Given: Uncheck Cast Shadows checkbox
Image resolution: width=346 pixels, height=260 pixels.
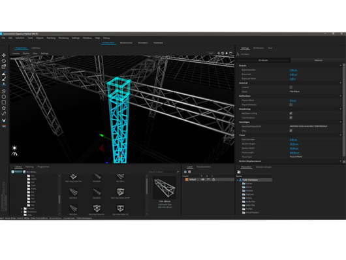Looking at the screenshot, I should coord(291,118).
